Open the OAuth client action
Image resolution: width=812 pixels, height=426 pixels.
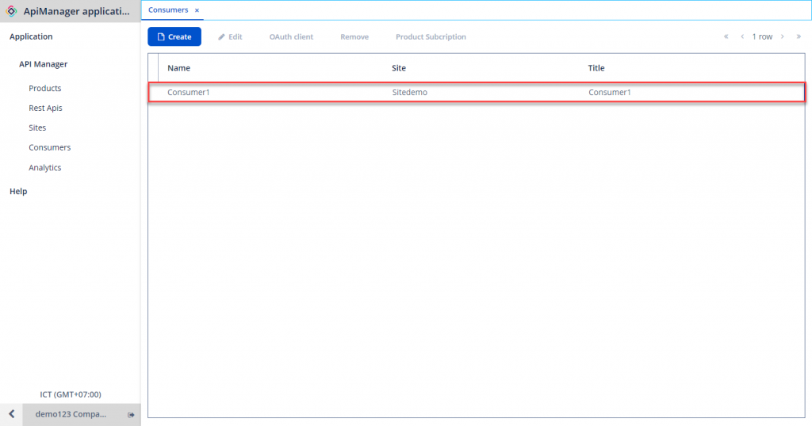(x=291, y=36)
